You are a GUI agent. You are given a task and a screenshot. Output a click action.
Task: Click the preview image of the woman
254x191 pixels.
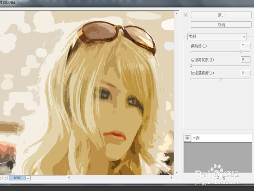[87, 93]
